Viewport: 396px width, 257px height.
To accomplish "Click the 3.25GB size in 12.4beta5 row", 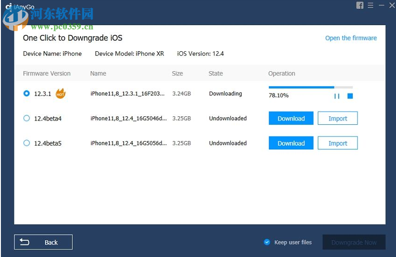I will pyautogui.click(x=181, y=143).
